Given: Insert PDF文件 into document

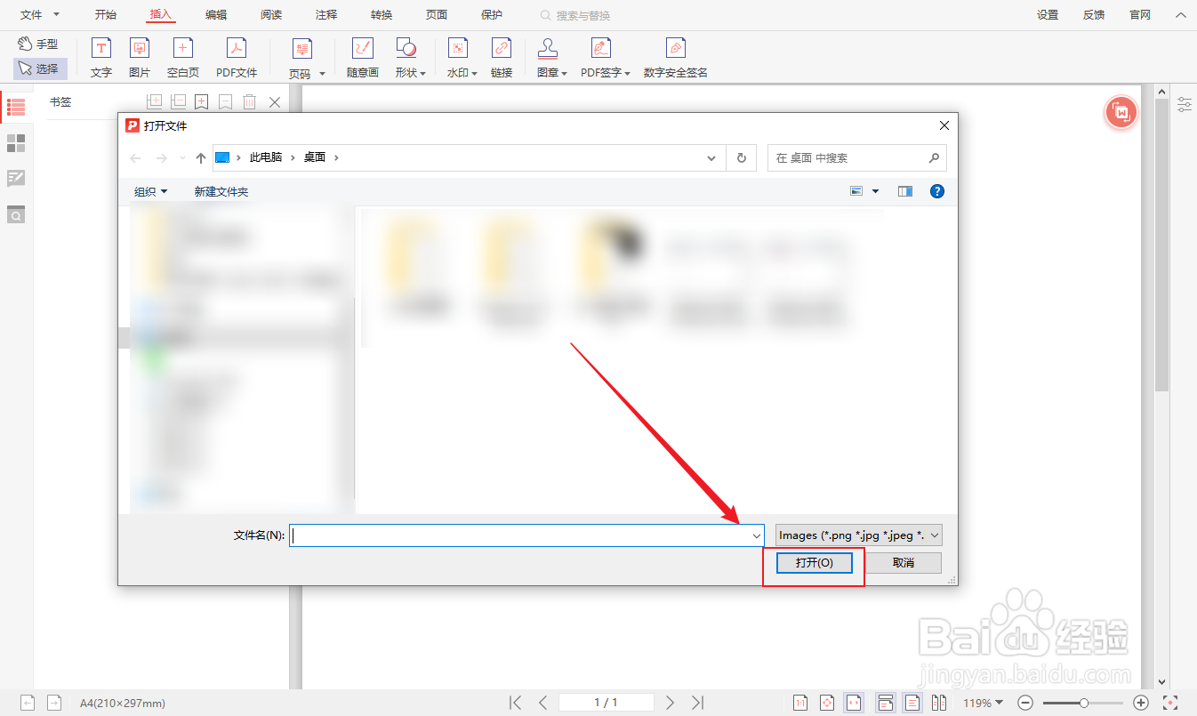Looking at the screenshot, I should coord(237,59).
